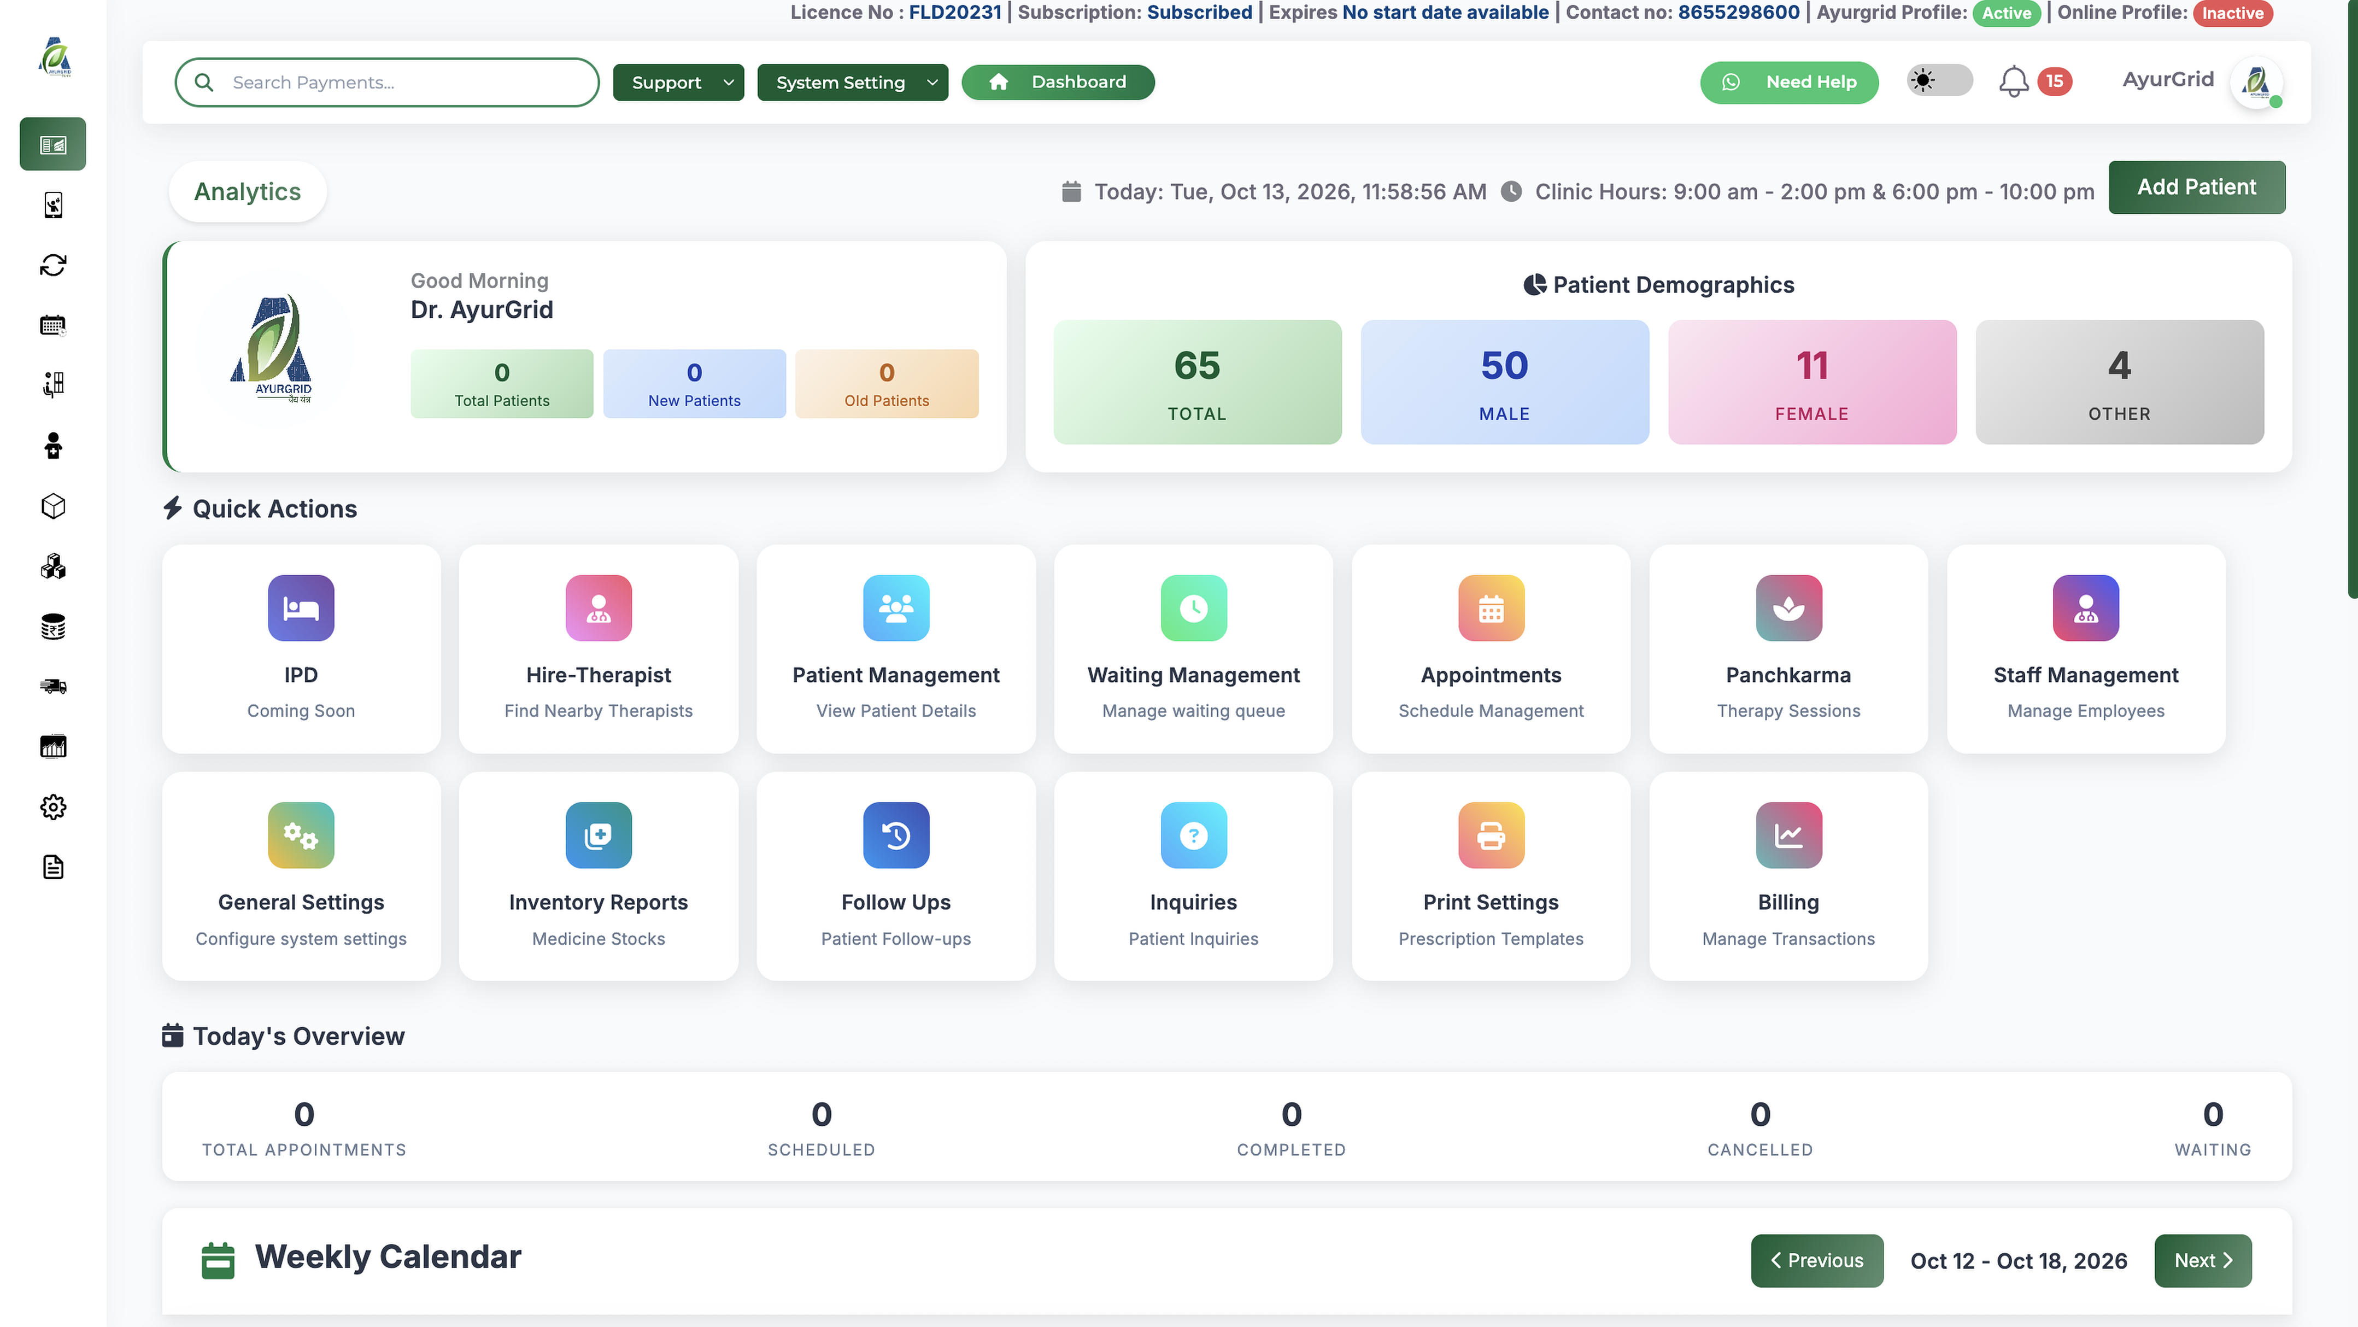Open the Patient Management quick action
2358x1327 pixels.
point(896,650)
